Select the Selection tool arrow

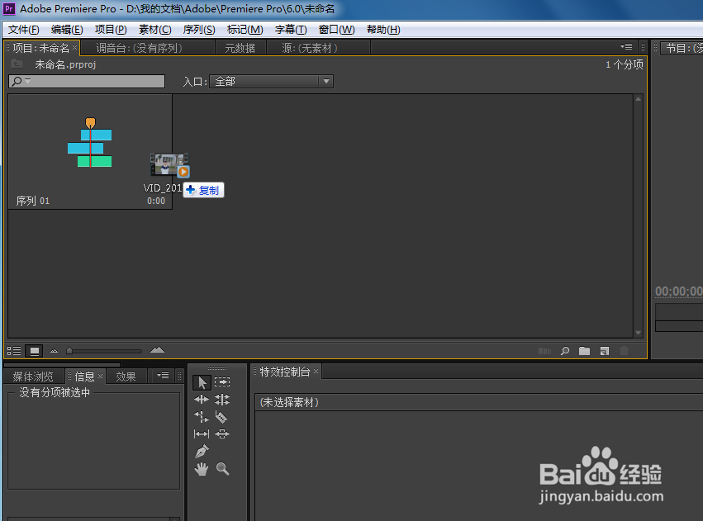click(x=202, y=382)
